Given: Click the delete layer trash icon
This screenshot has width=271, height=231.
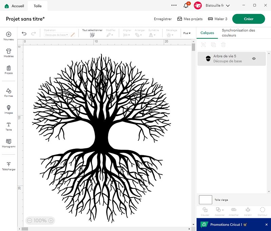Looking at the screenshot, I should (x=223, y=45).
